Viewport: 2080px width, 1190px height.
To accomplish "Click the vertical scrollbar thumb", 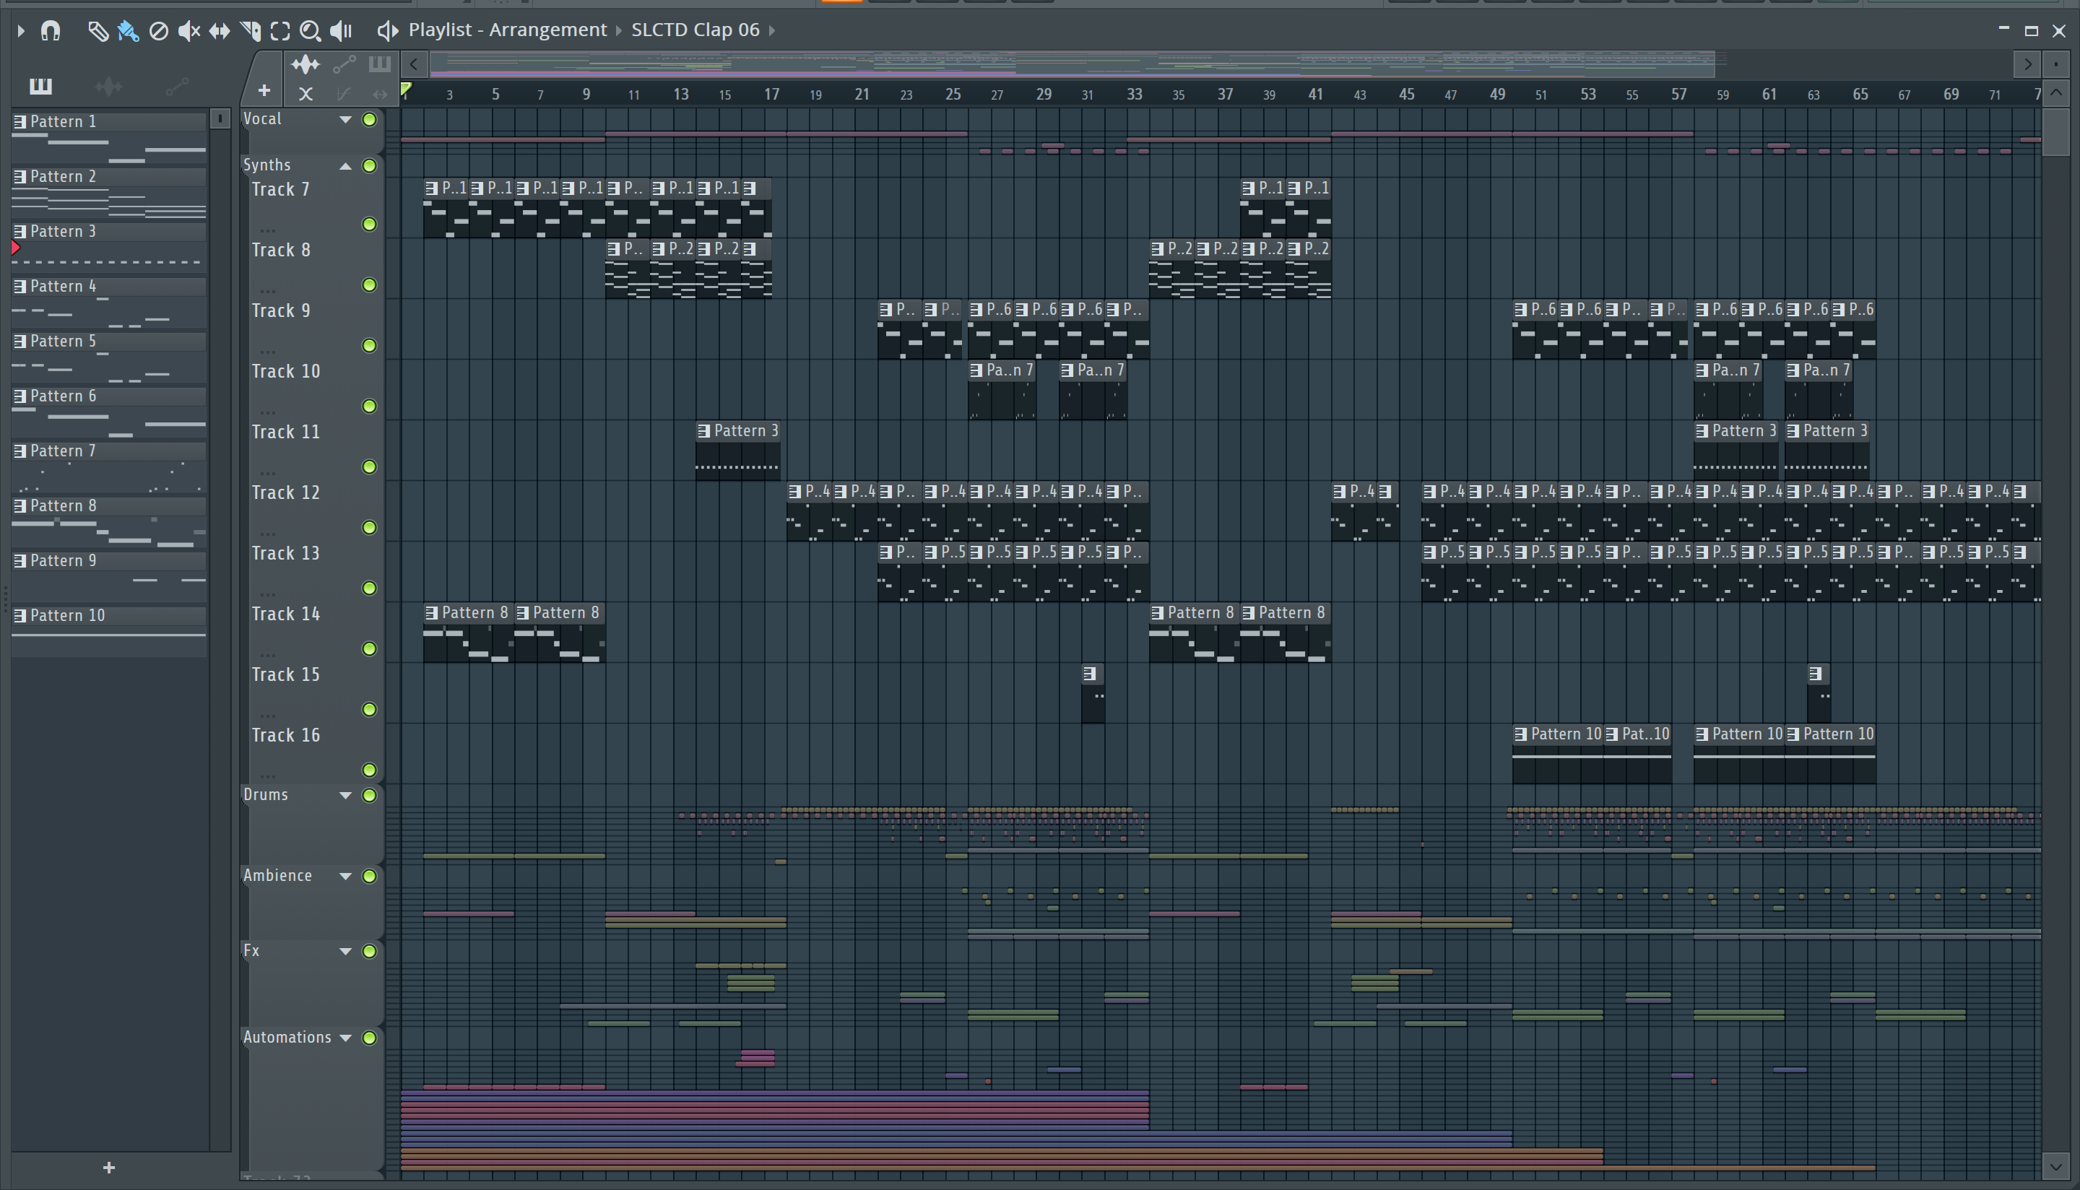I will (2056, 131).
